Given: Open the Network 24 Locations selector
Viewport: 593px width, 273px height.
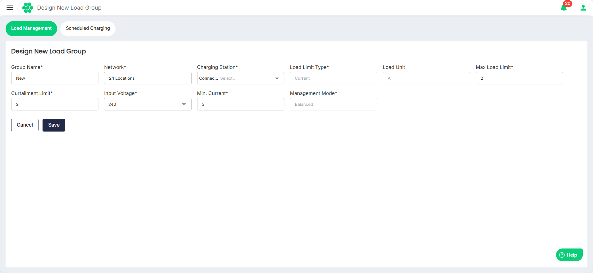Looking at the screenshot, I should [147, 78].
